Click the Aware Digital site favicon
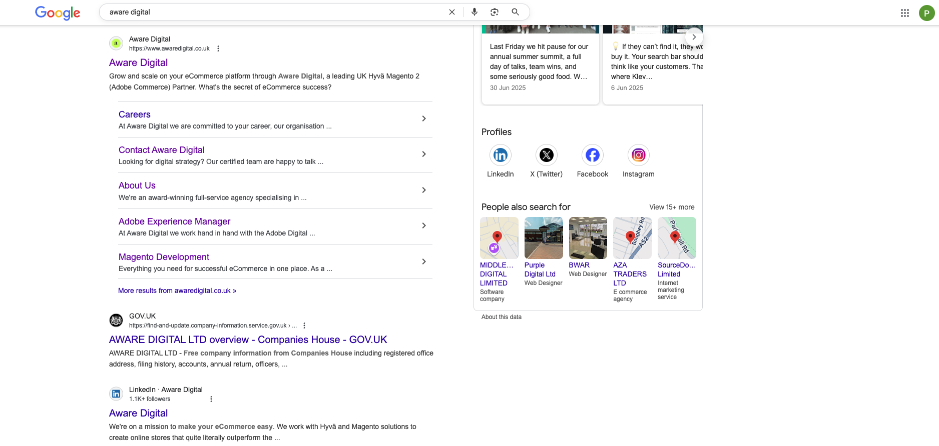Image resolution: width=939 pixels, height=446 pixels. (116, 43)
